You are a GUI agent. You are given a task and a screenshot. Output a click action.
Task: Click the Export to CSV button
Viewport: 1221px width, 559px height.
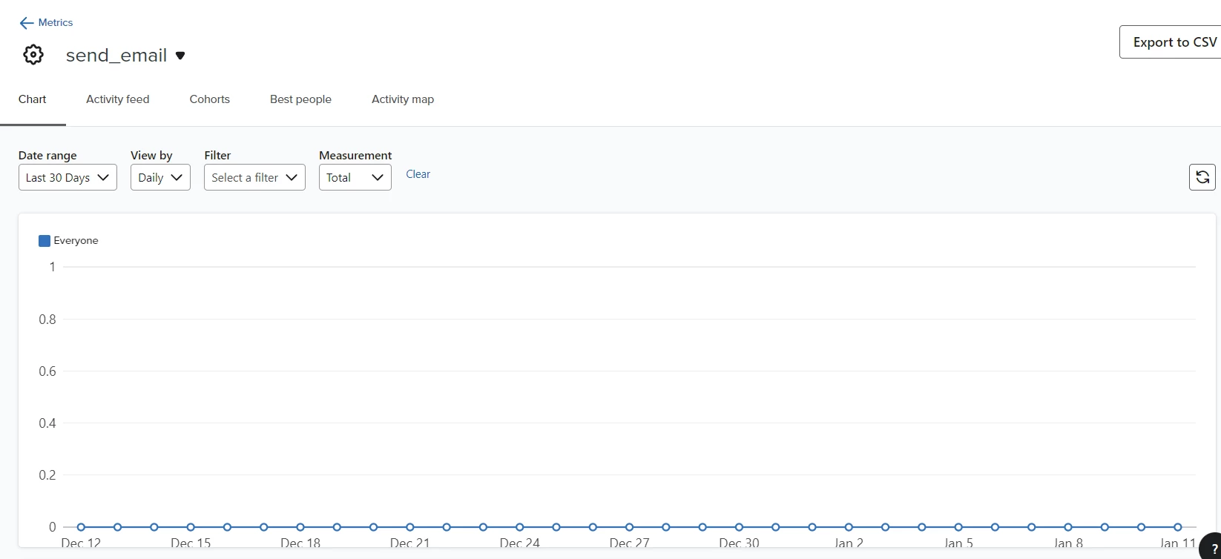1171,42
